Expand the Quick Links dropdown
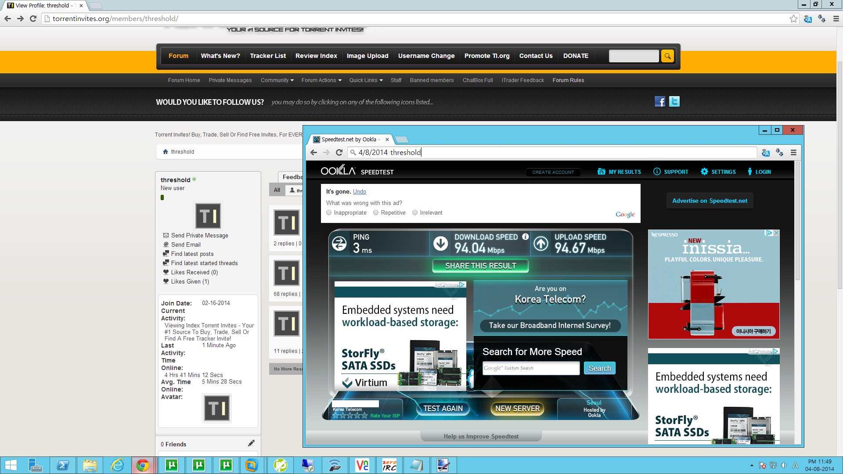This screenshot has width=843, height=474. tap(366, 80)
